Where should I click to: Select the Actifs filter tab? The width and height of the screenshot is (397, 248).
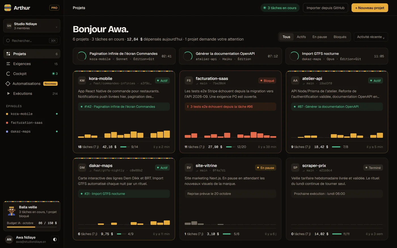tap(301, 37)
